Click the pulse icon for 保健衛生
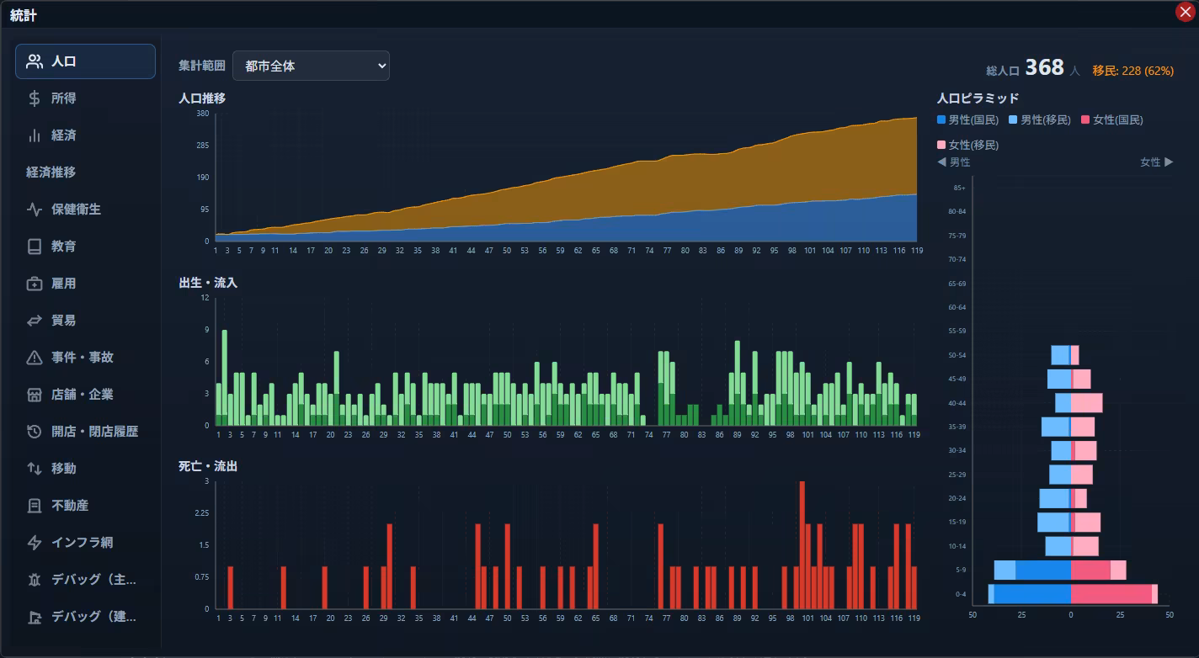The image size is (1199, 658). [x=35, y=210]
